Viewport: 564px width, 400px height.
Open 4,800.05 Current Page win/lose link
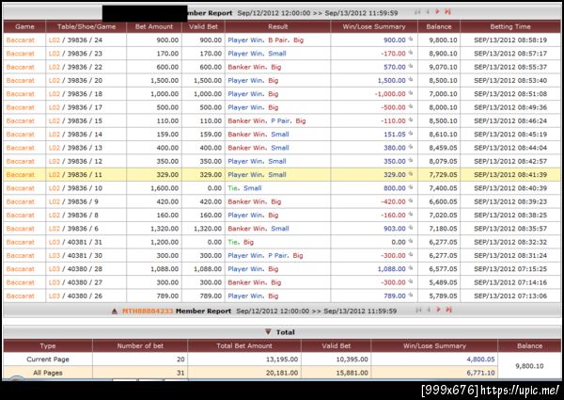click(x=480, y=359)
